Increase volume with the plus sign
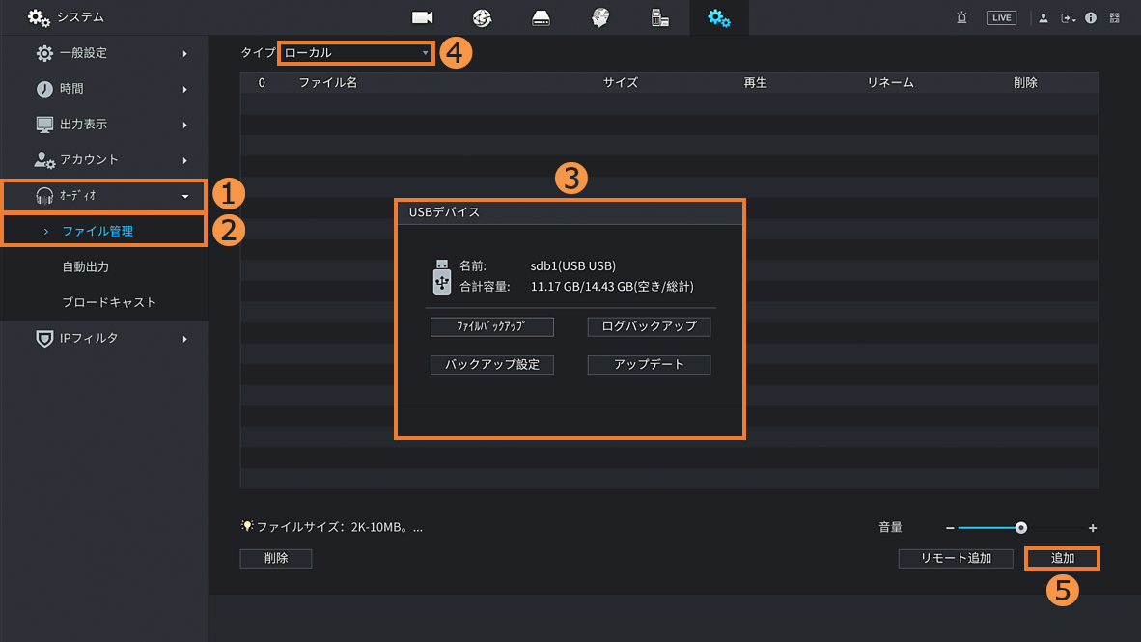1141x642 pixels. [1093, 528]
